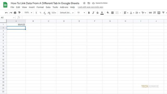Insert a comment
This screenshot has height=94, width=167.
154,13
